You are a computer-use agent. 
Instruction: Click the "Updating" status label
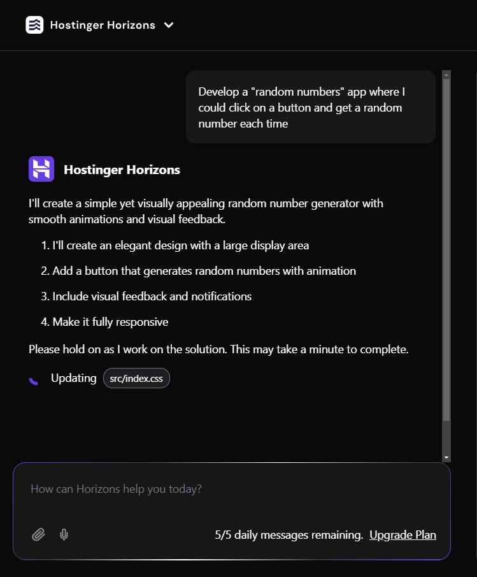[x=73, y=378]
